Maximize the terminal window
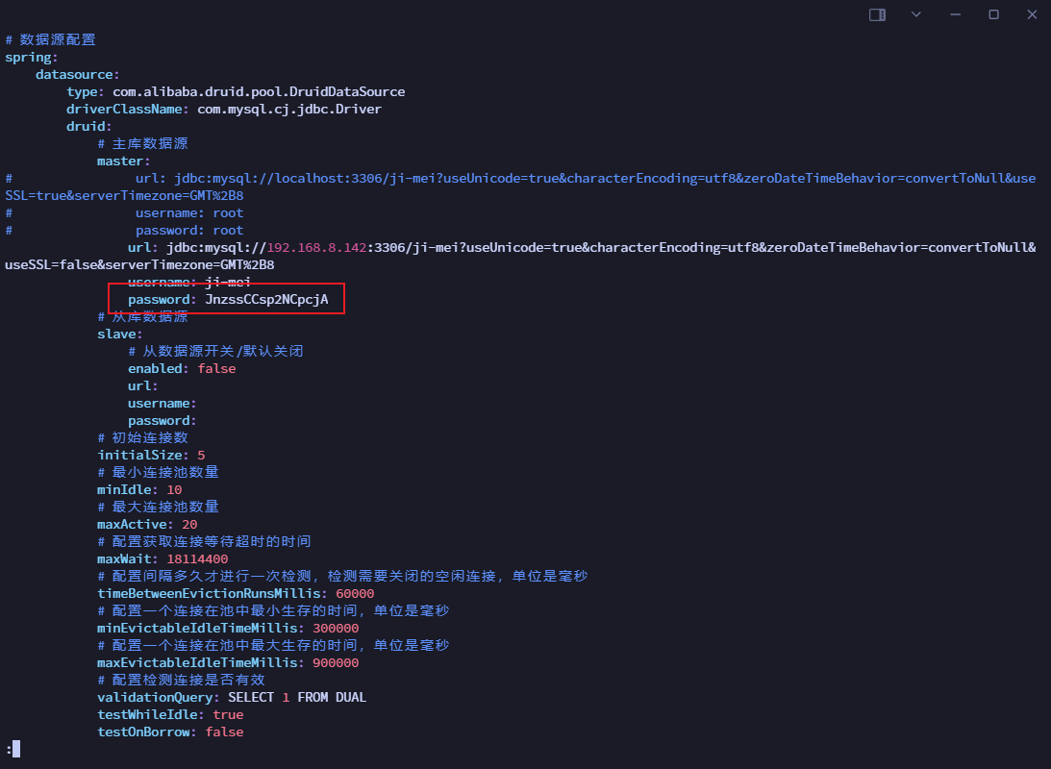Viewport: 1051px width, 769px height. 993,14
